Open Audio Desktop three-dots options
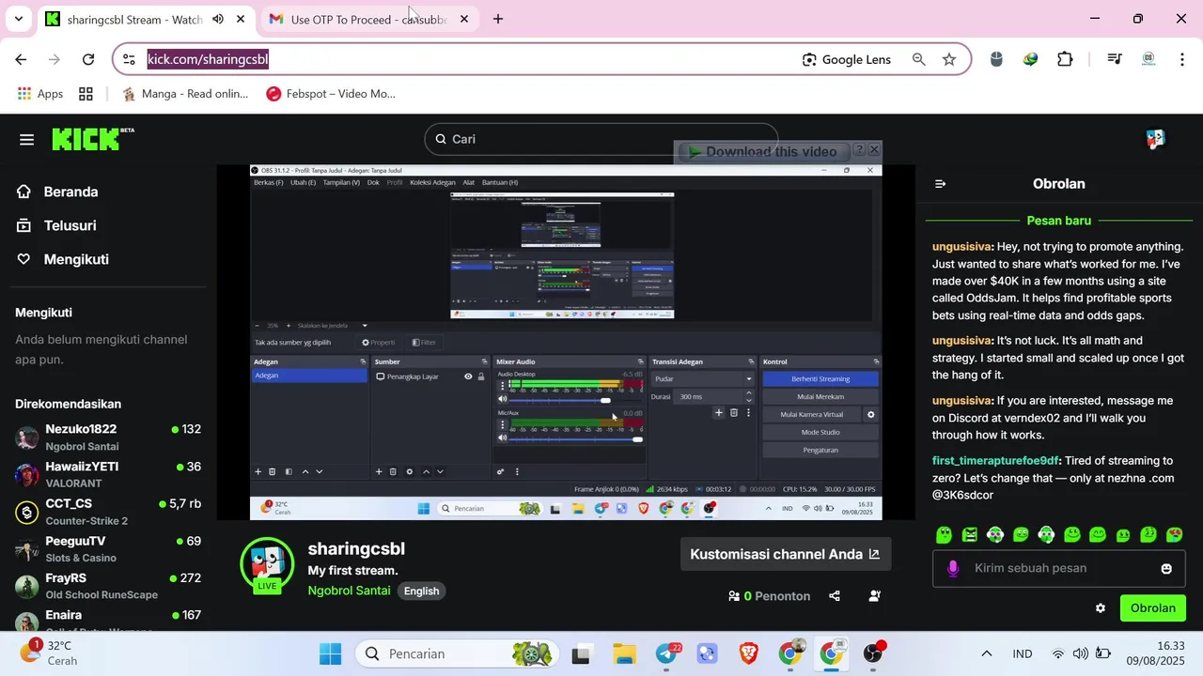Viewport: 1203px width, 676px height. [x=502, y=386]
